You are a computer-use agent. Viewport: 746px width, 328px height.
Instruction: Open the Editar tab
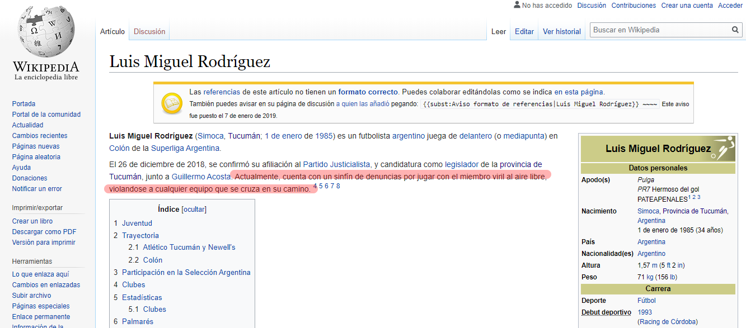coord(524,32)
